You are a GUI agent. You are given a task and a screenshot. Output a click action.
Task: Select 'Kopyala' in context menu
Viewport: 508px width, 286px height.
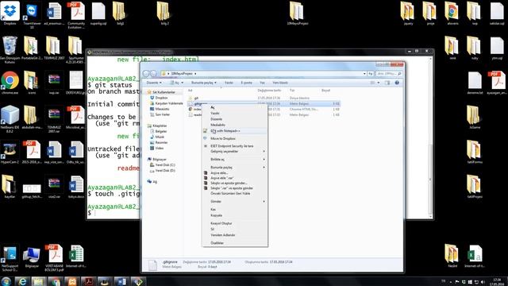[x=217, y=215]
